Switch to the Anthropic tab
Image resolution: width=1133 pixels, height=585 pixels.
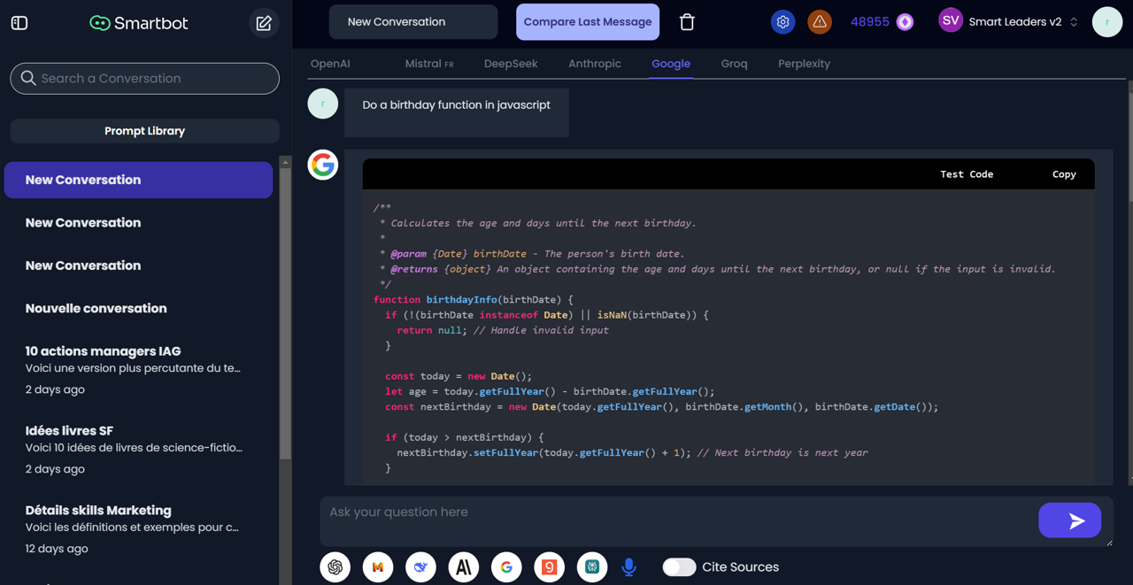pos(595,64)
